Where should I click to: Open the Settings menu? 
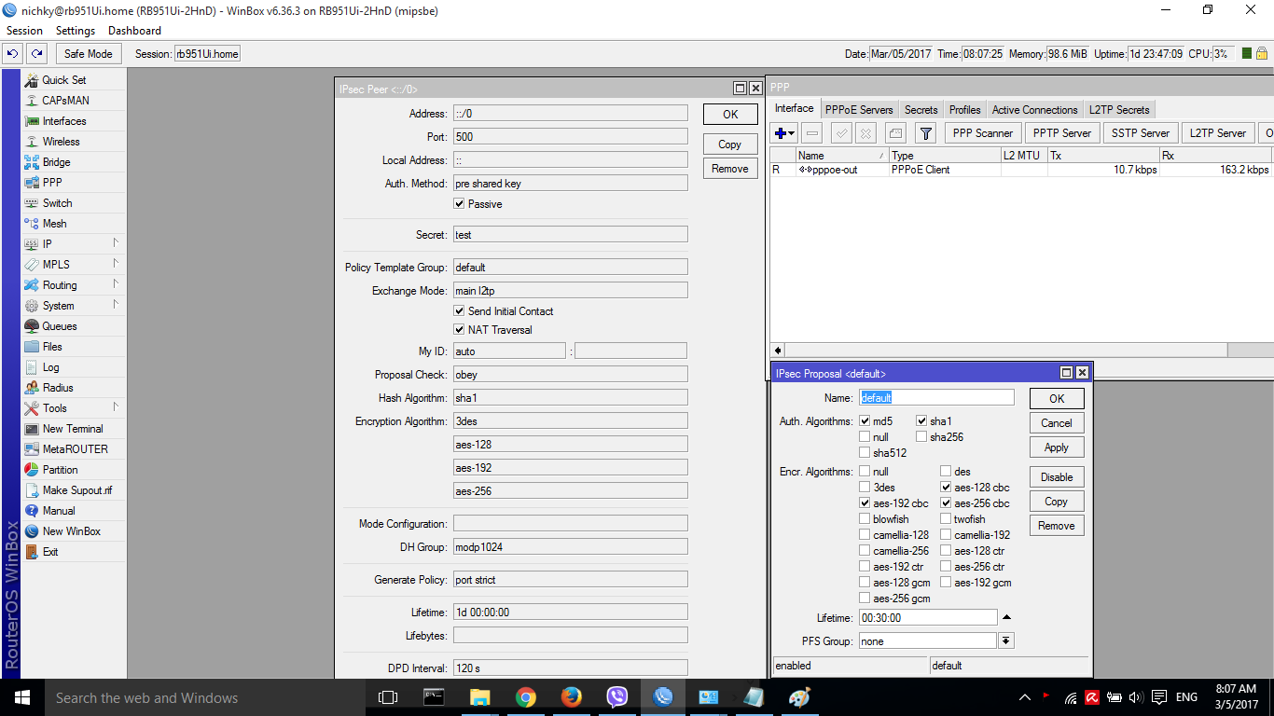[x=76, y=31]
